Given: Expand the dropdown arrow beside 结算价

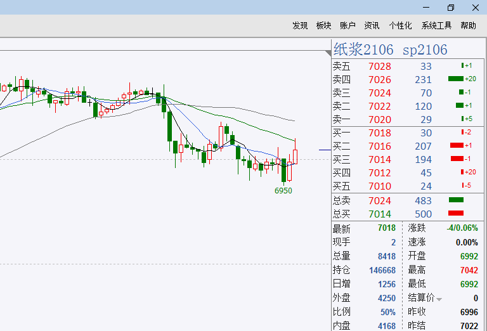Looking at the screenshot, I should pyautogui.click(x=439, y=299).
